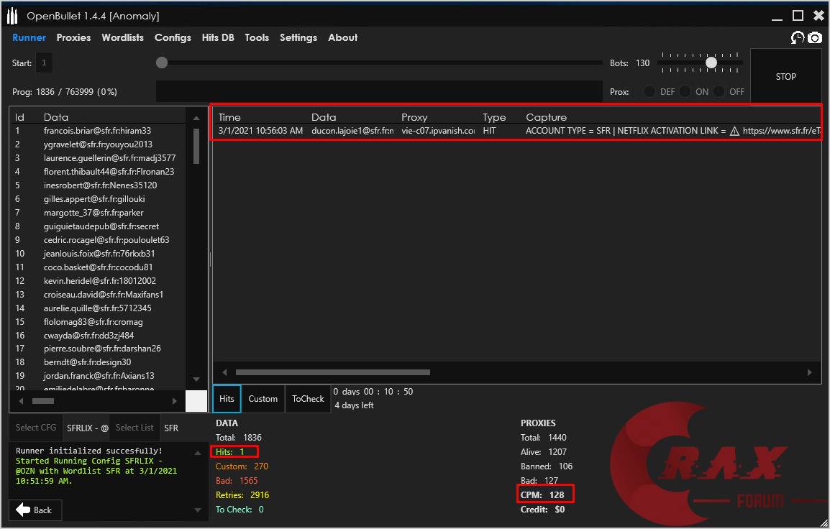Click the log panel scroll down arrow

198,510
